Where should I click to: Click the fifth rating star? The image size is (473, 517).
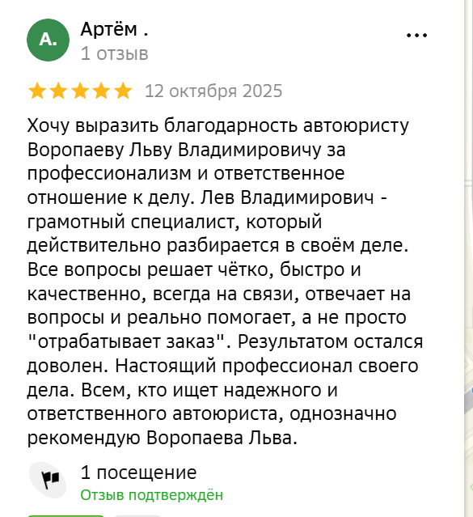tap(123, 91)
